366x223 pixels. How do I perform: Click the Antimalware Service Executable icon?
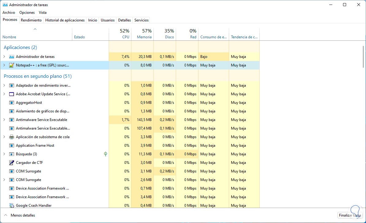(x=12, y=120)
